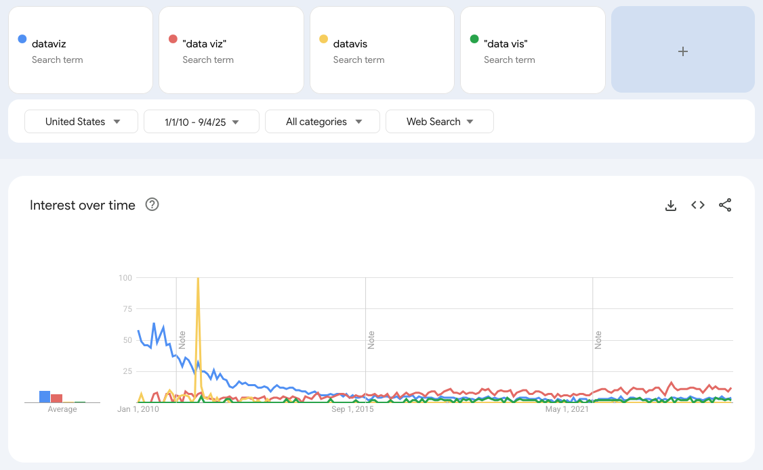This screenshot has width=763, height=470.
Task: Click the blue dot beside dataviz
Action: click(x=22, y=39)
